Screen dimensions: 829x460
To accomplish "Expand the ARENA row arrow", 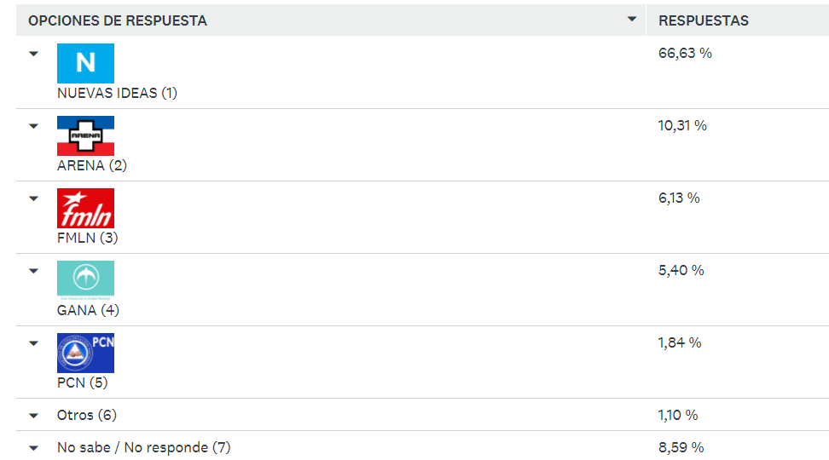I will (x=34, y=126).
